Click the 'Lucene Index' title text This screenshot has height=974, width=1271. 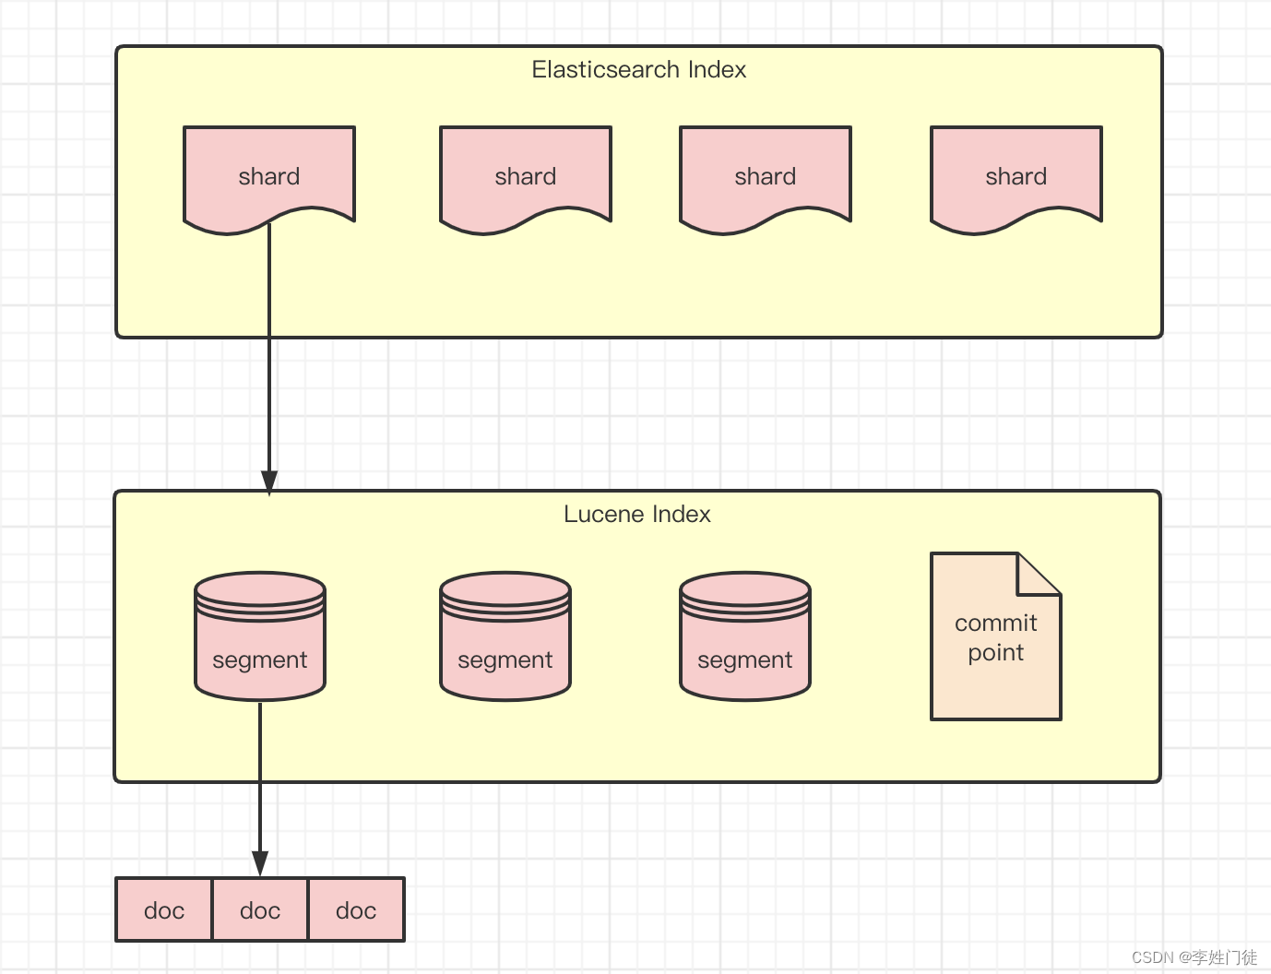[x=637, y=515]
